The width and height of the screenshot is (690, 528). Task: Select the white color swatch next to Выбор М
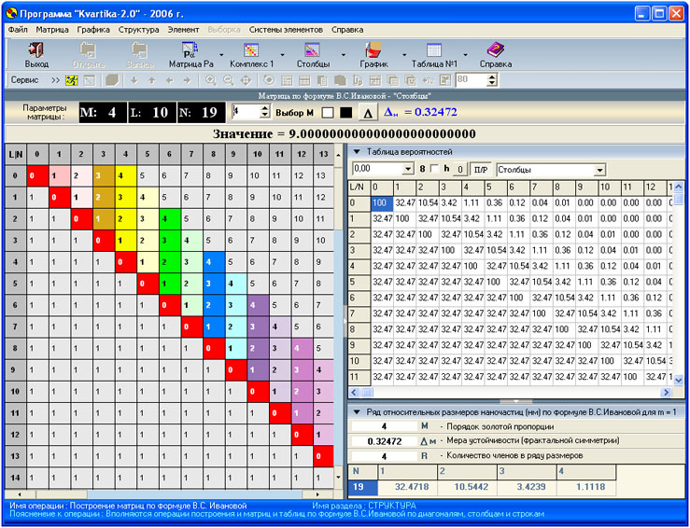(x=328, y=113)
